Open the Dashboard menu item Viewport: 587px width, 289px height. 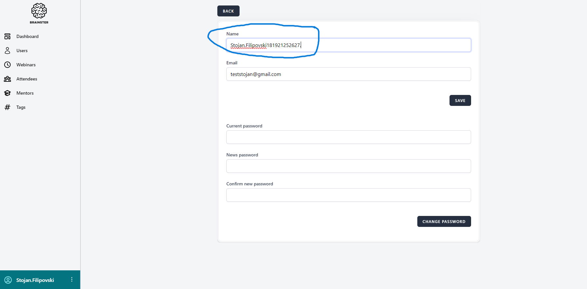[x=27, y=36]
